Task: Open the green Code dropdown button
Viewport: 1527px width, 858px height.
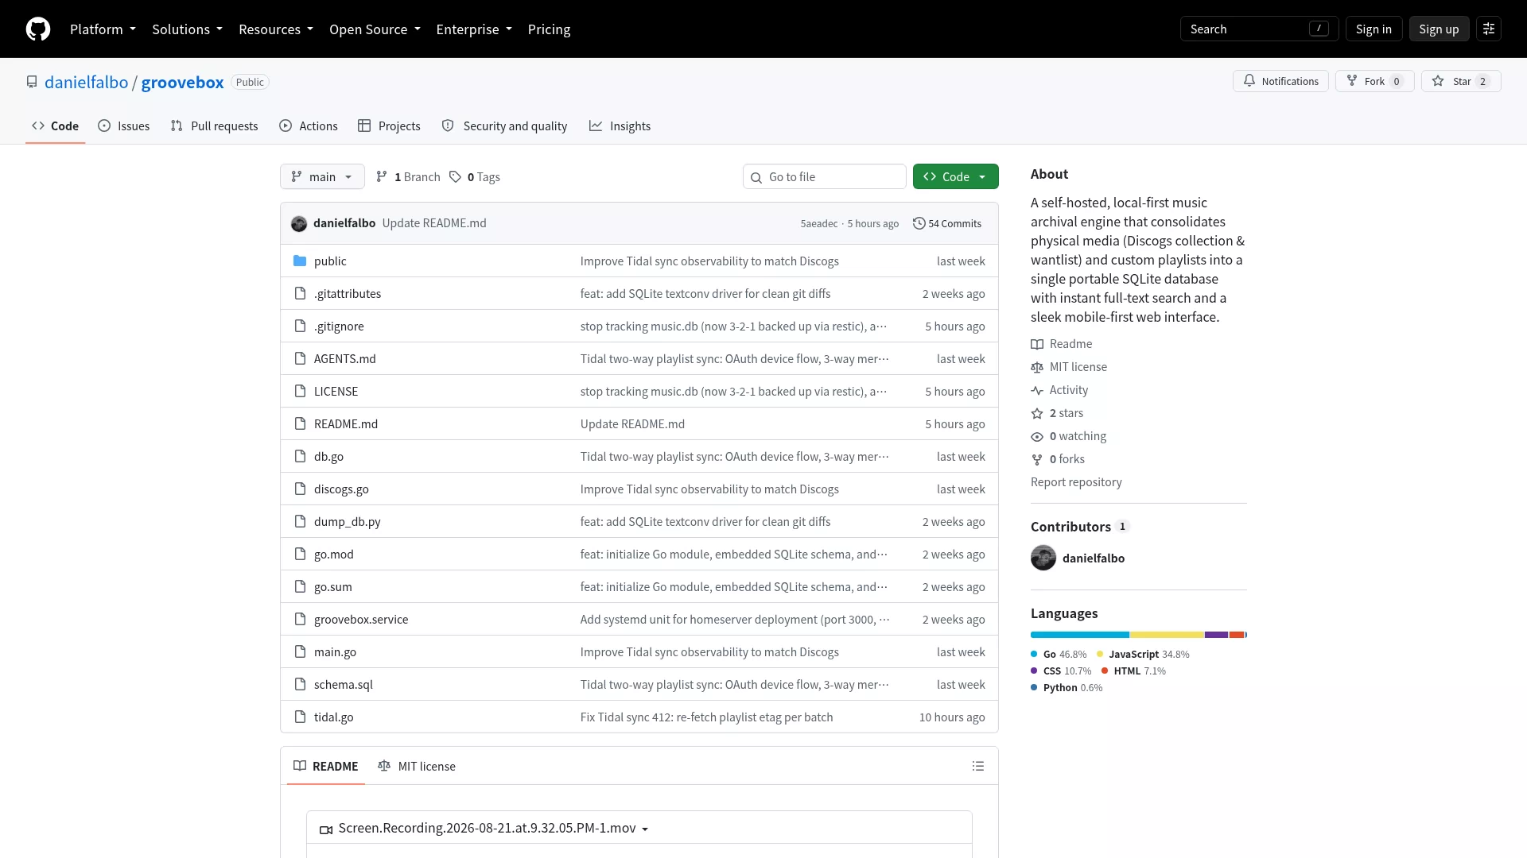Action: click(x=955, y=177)
